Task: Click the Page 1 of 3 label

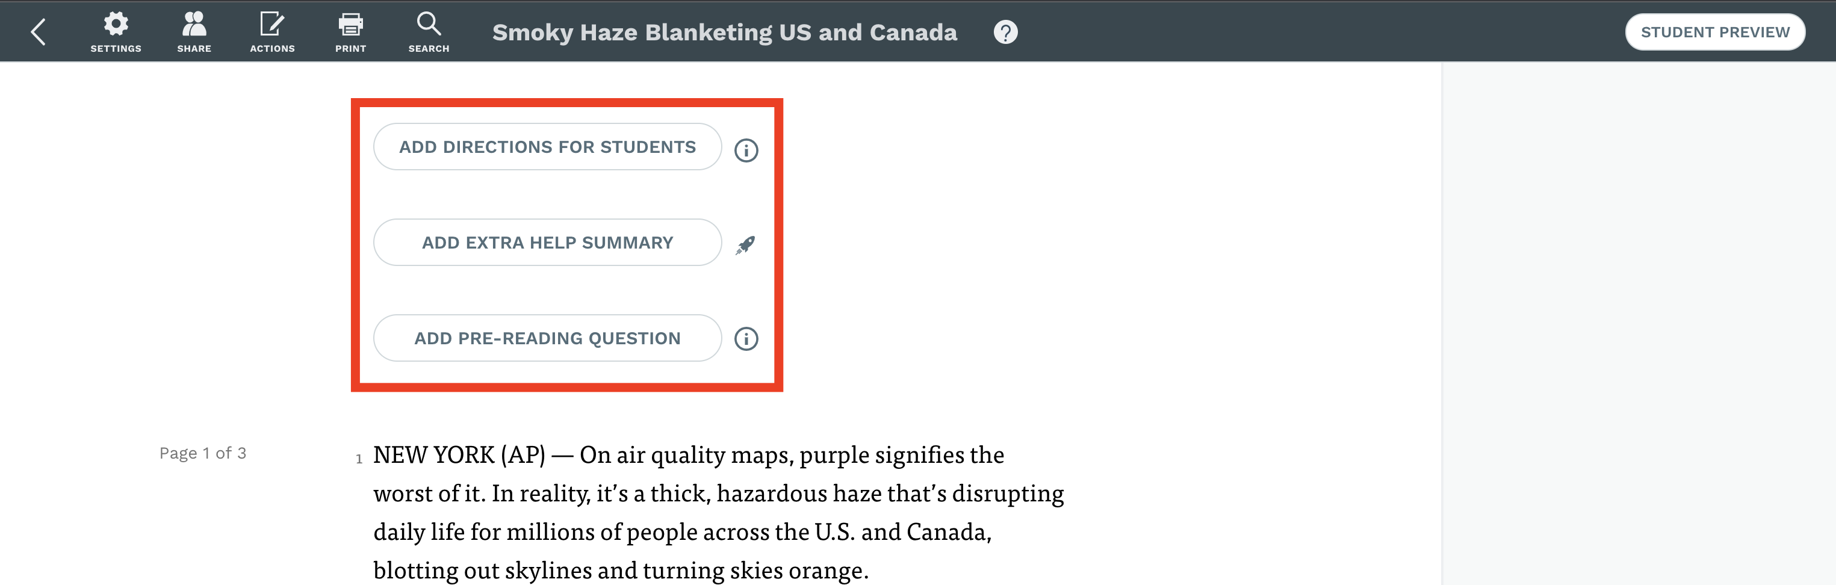Action: click(203, 453)
